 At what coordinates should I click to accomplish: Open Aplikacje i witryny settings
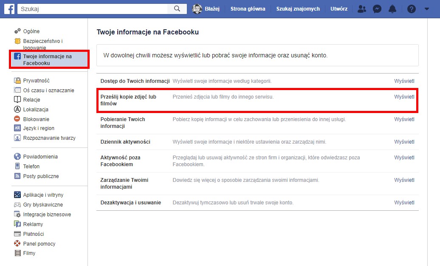43,195
